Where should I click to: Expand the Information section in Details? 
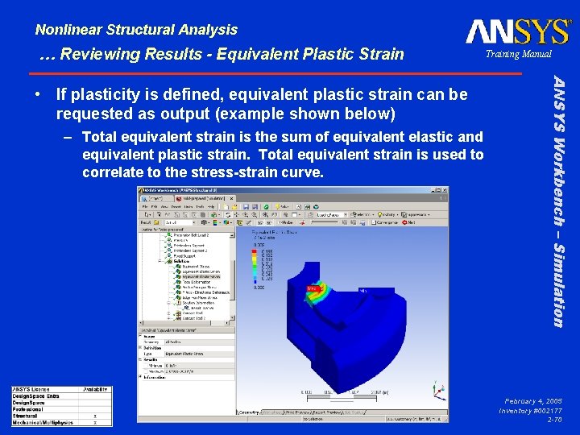click(140, 376)
